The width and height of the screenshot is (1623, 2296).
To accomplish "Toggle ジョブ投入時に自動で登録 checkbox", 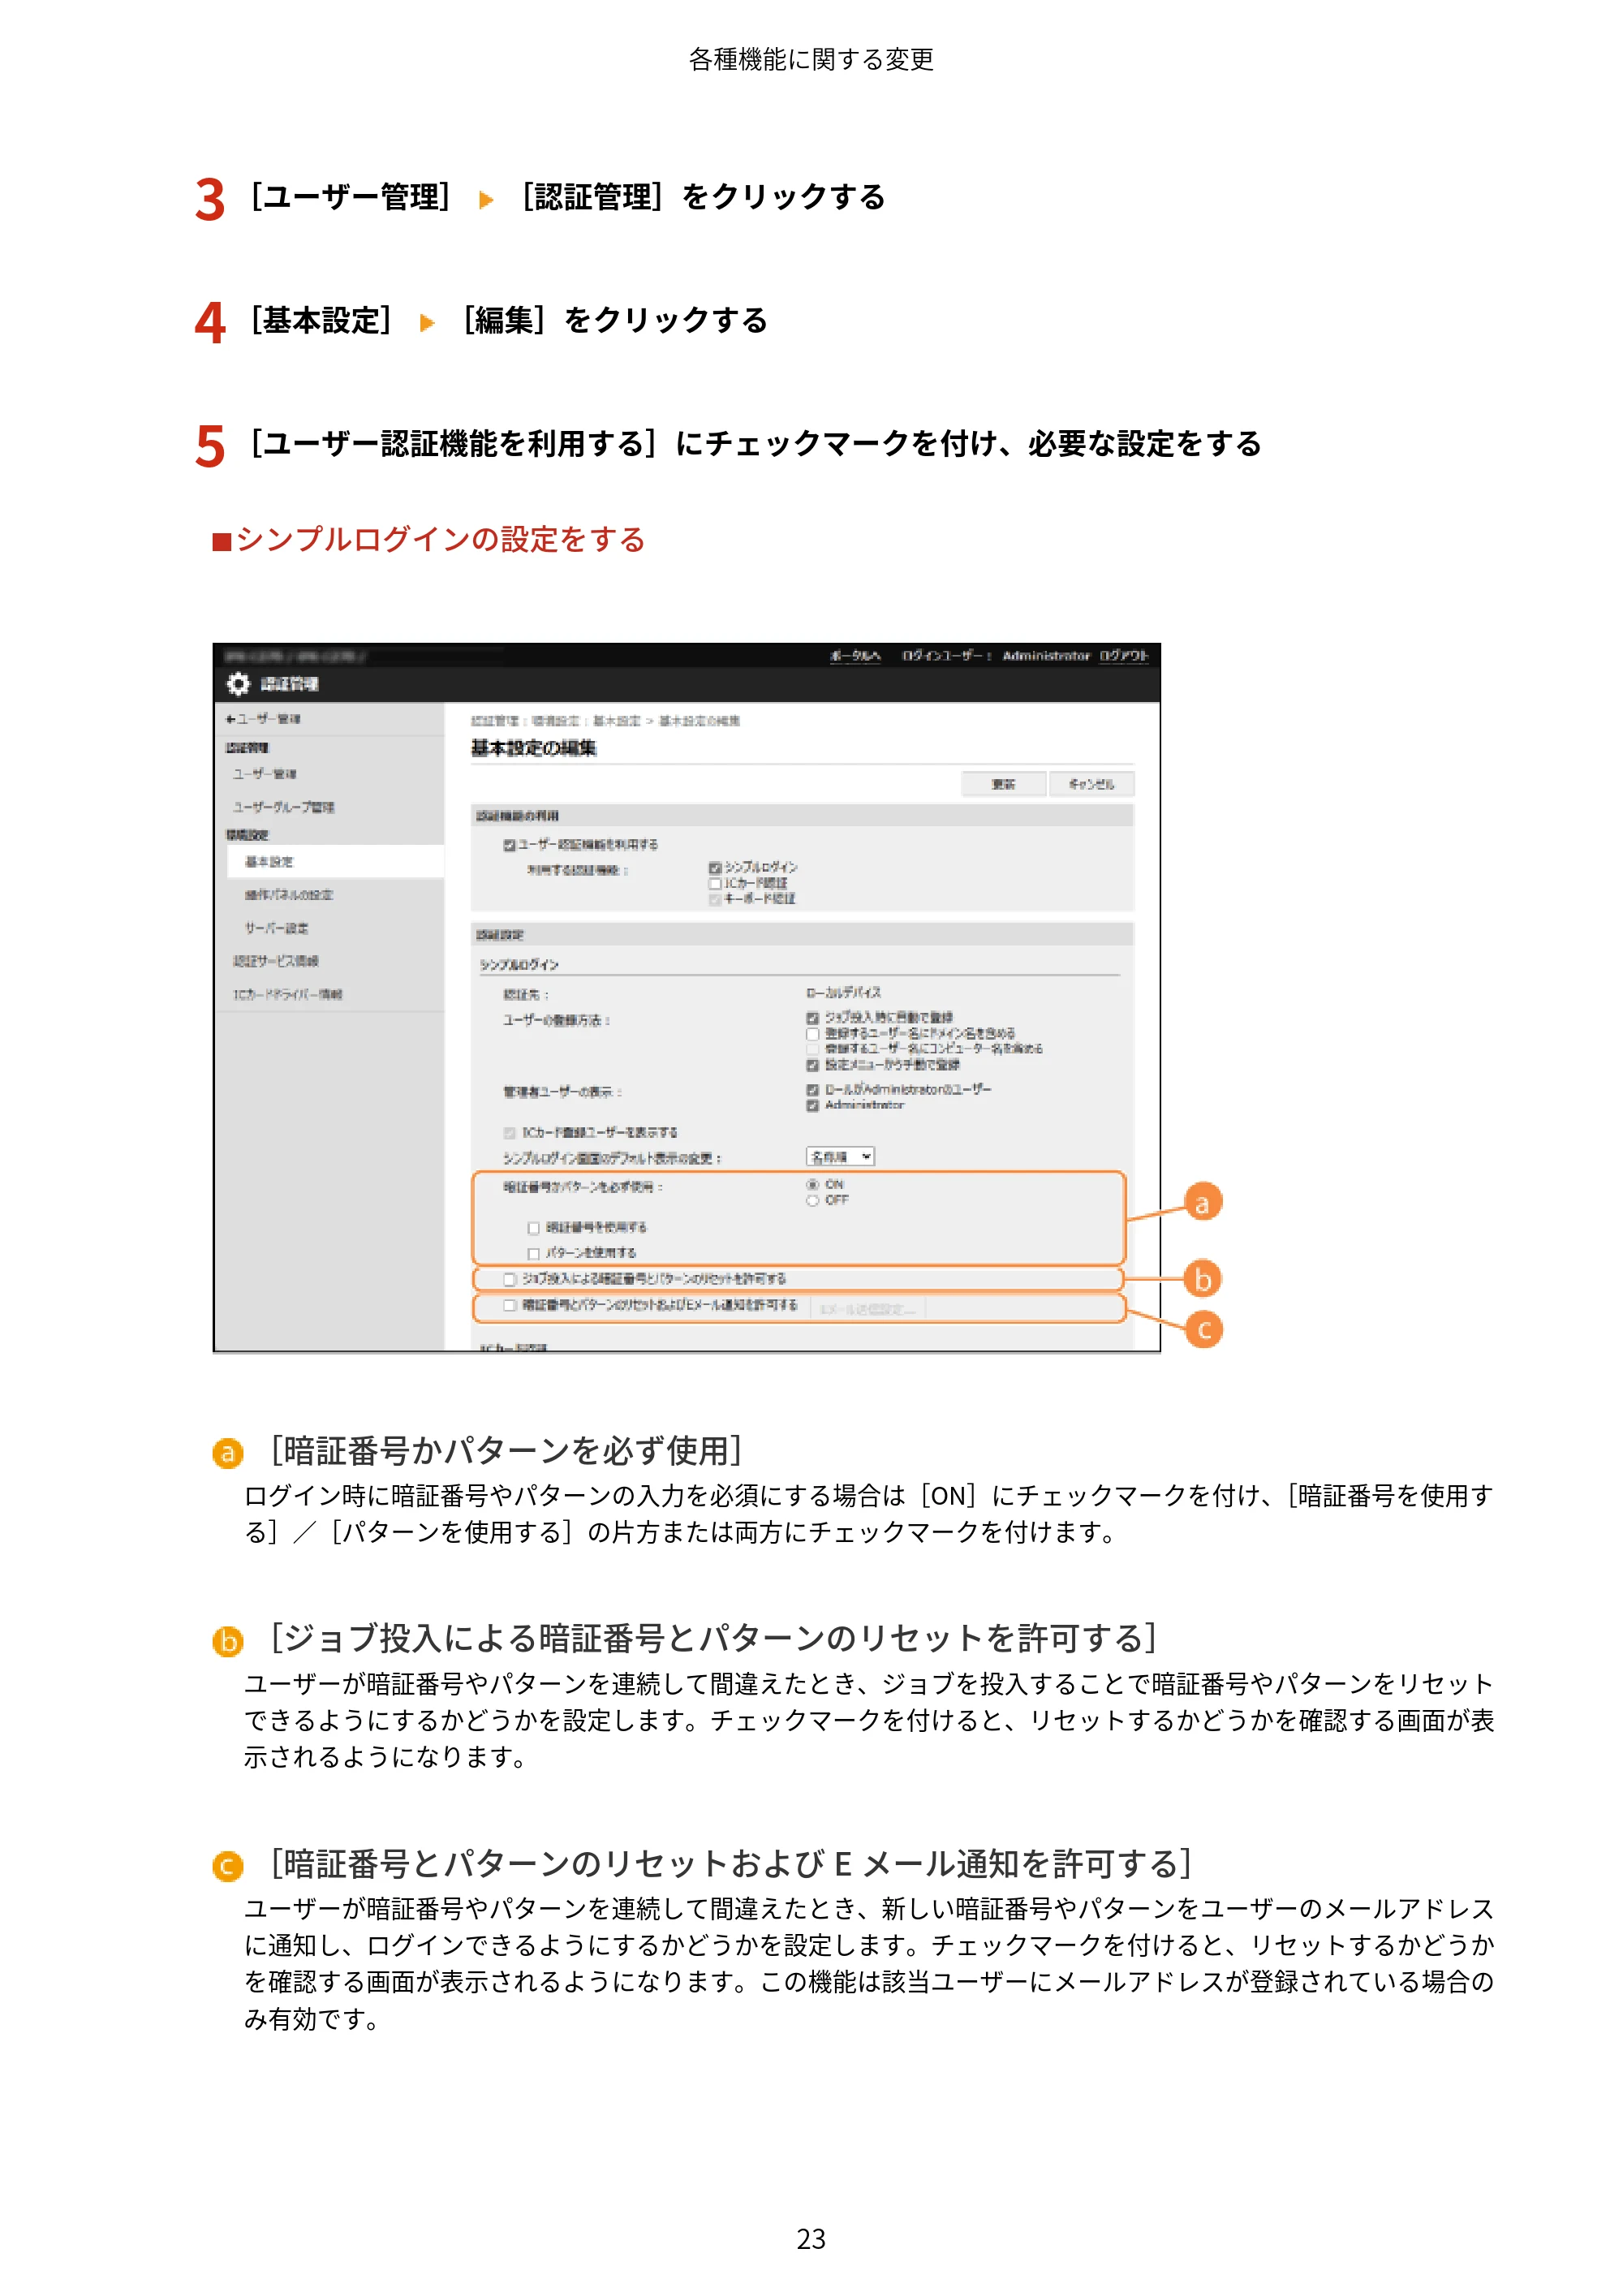I will [813, 1018].
